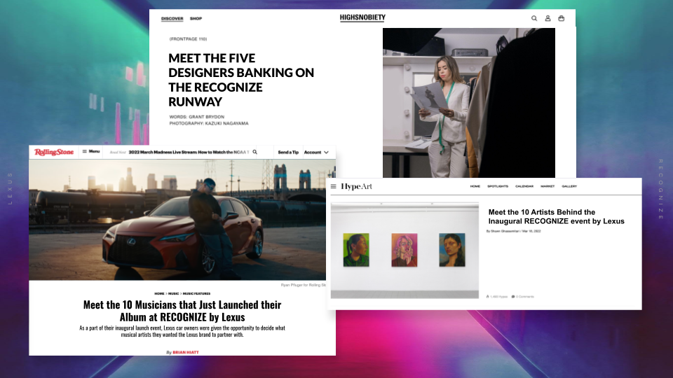Viewport: 673px width, 378px height.
Task: Click the right blue portrait painting
Action: (x=452, y=250)
